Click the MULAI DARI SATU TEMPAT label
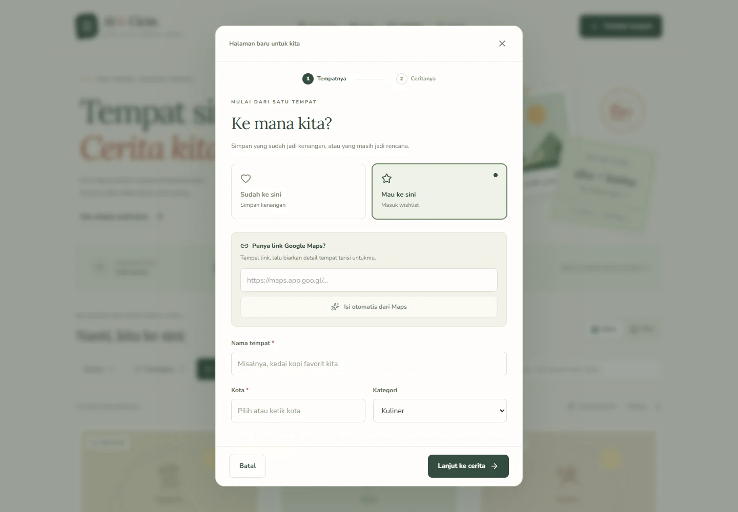738x512 pixels. click(274, 102)
